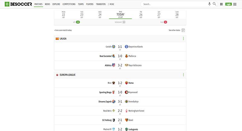This screenshot has height=131, width=242.
Task: Expand Europa League three-dot options menu
Action: click(x=183, y=75)
